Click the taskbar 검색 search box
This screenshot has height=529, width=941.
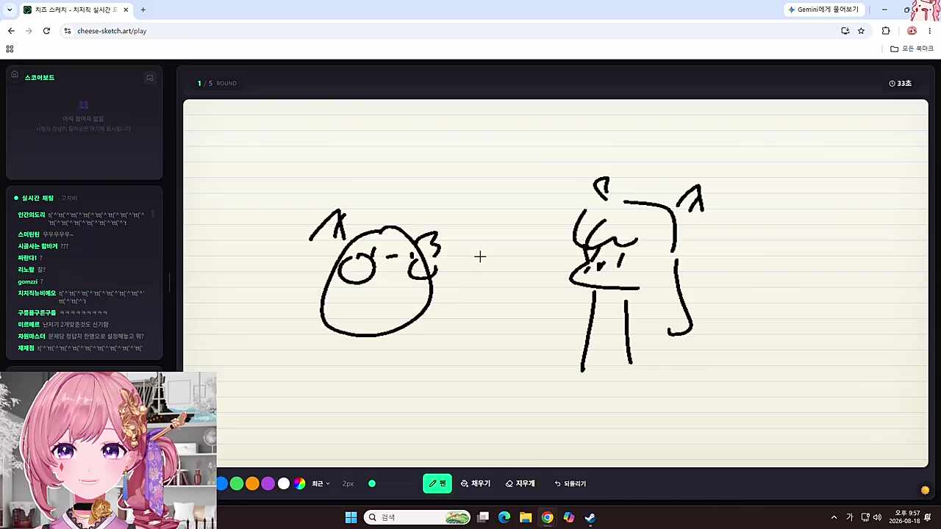[418, 517]
